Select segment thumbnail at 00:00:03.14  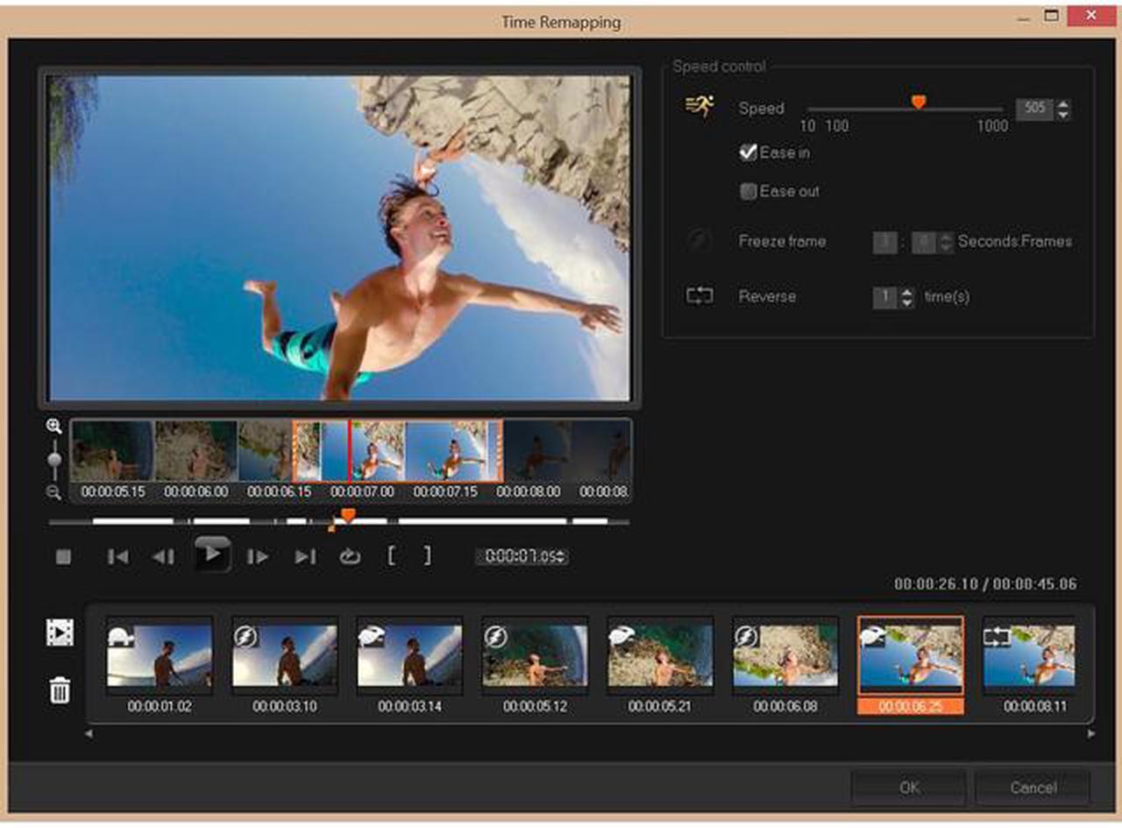coord(410,655)
